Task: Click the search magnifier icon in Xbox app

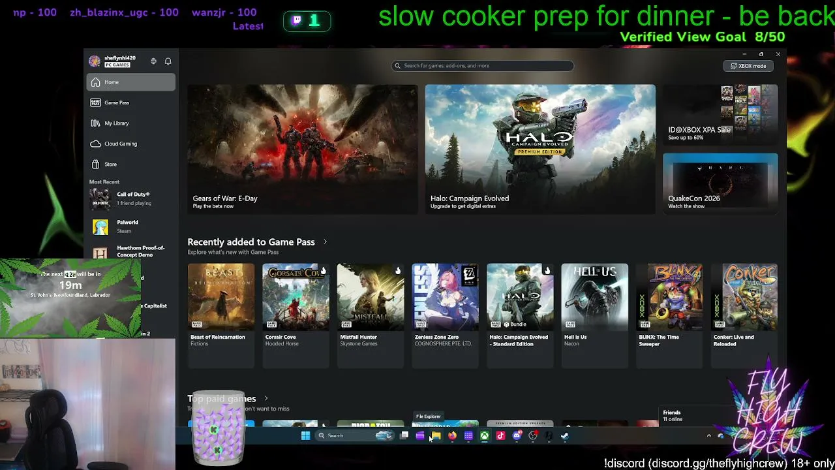Action: 397,66
